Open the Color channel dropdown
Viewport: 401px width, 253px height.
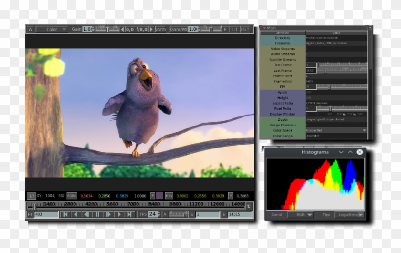(x=52, y=30)
